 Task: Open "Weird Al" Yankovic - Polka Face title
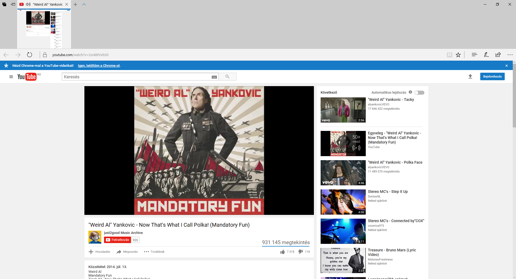[x=395, y=162]
